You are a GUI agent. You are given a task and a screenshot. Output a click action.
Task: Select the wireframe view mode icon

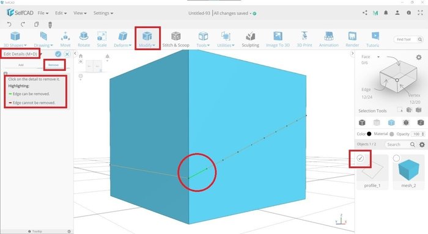coord(377,122)
